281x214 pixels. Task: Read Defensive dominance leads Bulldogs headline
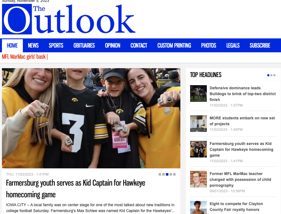pos(243,94)
